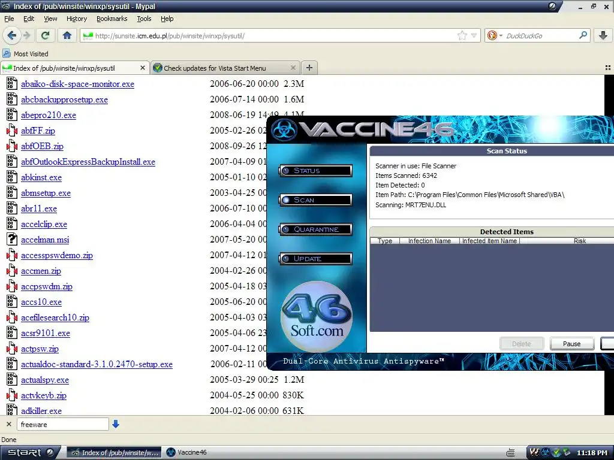Image resolution: width=614 pixels, height=460 pixels.
Task: Switch to Check updates for Vista Start Menu tab
Action: (225, 68)
